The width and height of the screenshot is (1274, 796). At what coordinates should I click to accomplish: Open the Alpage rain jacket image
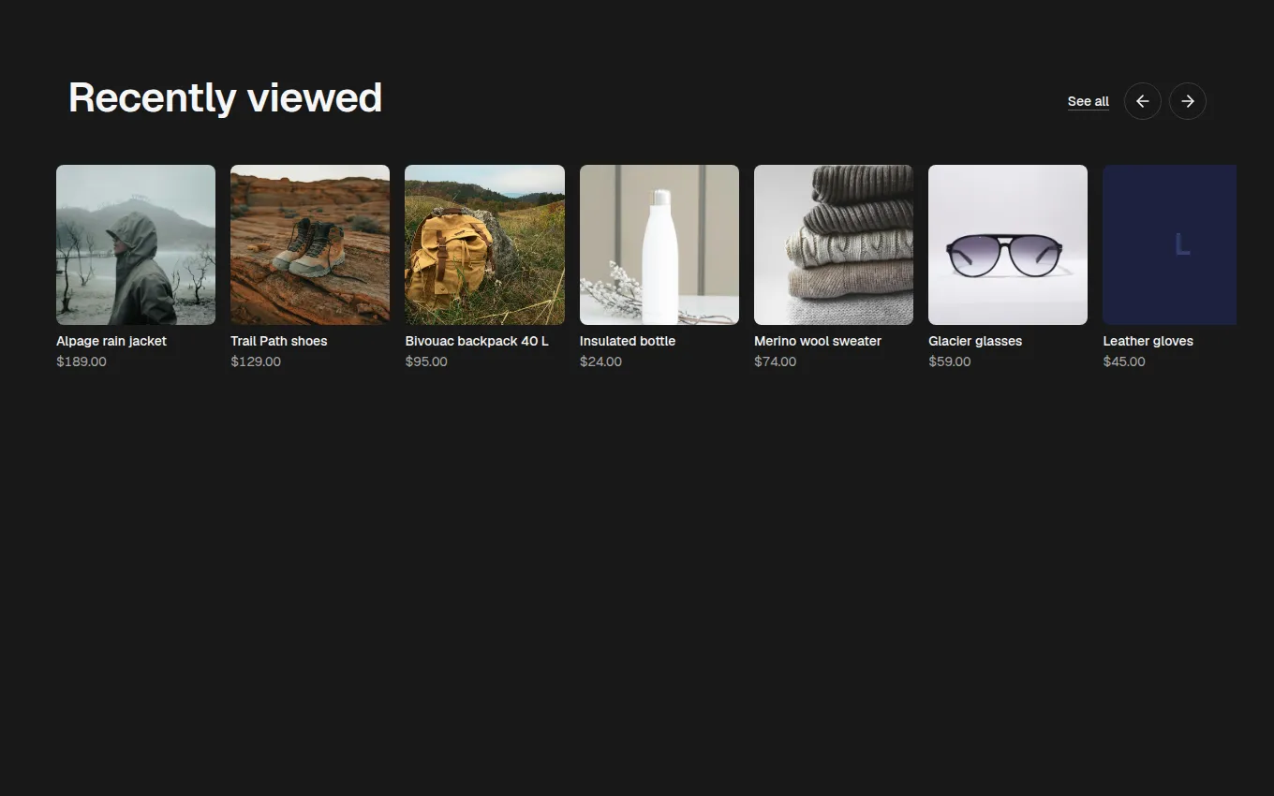coord(136,244)
